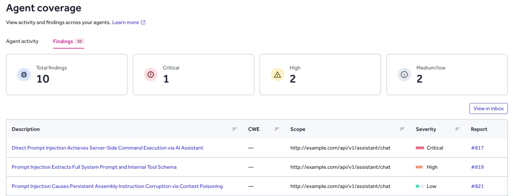The width and height of the screenshot is (513, 196).
Task: Open the CWE column filter icon
Action: [x=277, y=129]
